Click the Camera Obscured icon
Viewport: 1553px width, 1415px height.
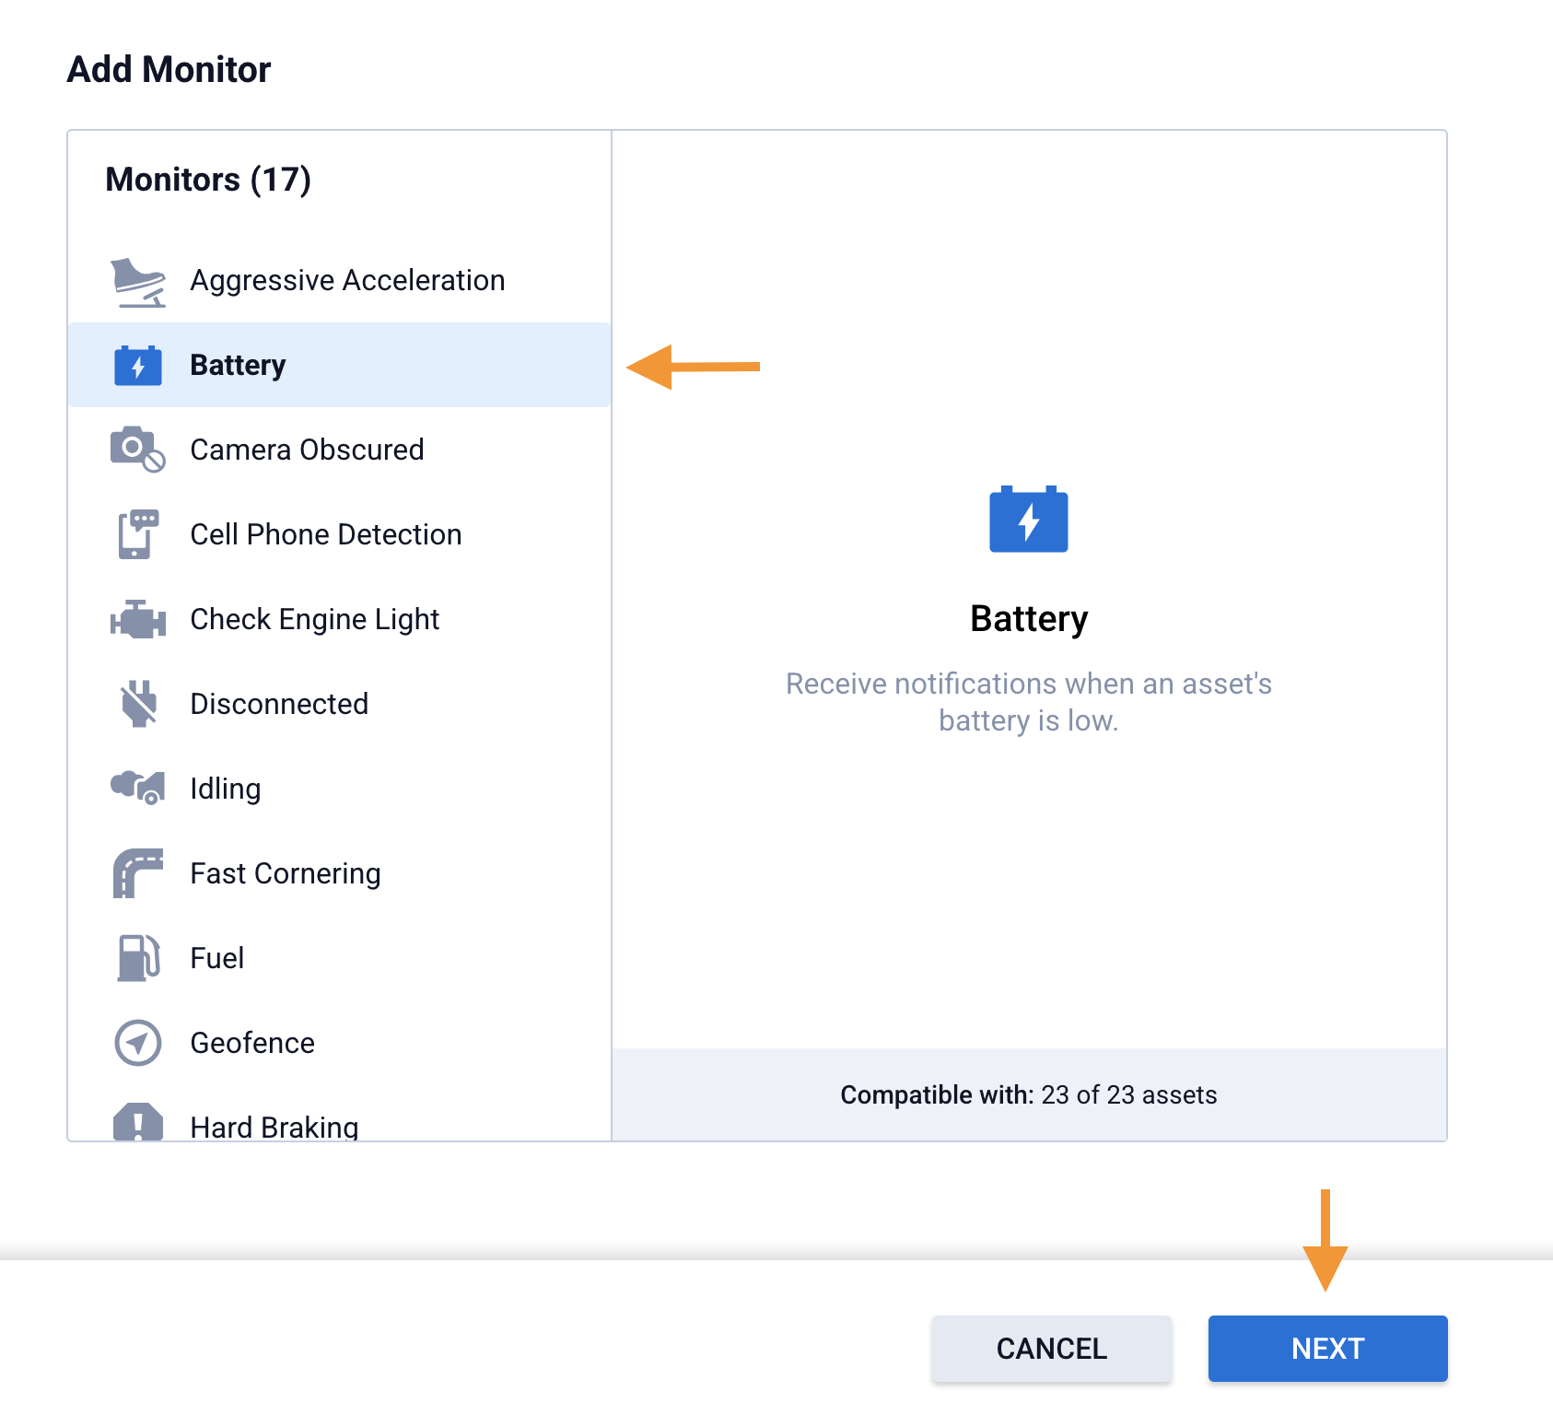click(x=138, y=450)
